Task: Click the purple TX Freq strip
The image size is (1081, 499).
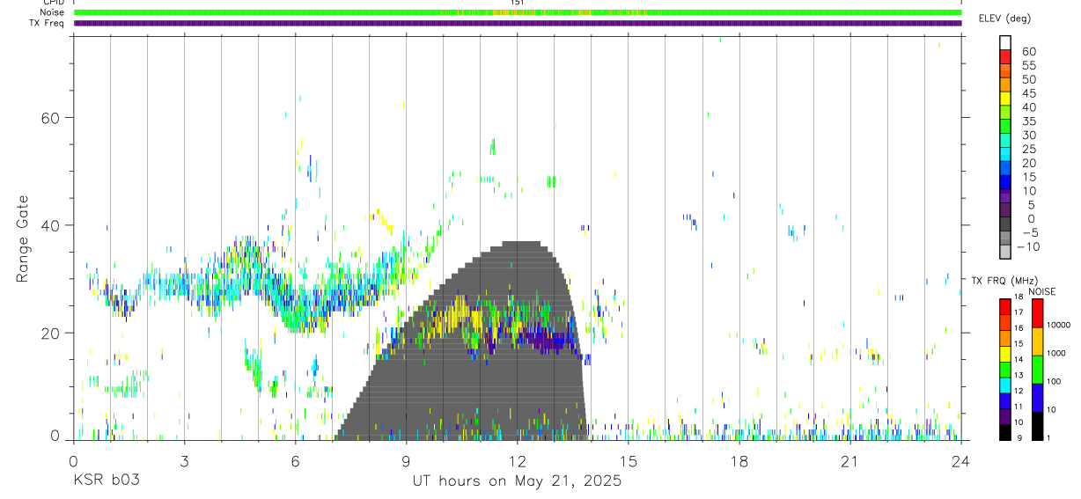Action: 518,23
